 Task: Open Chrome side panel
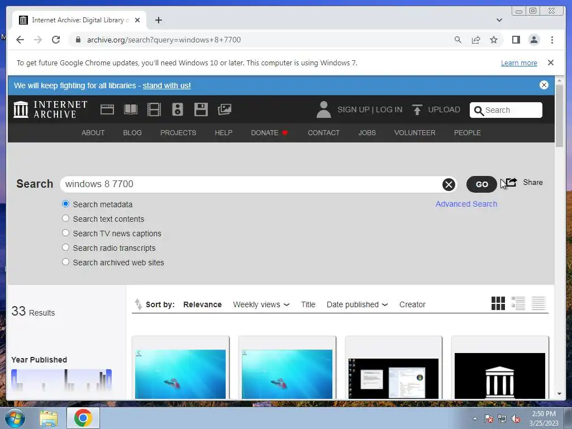pos(516,40)
